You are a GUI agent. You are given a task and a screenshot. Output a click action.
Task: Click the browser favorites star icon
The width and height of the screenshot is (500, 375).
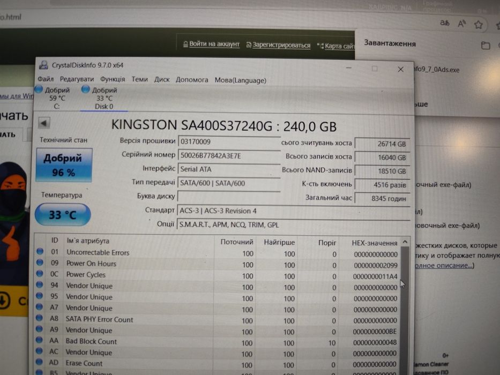(x=478, y=24)
